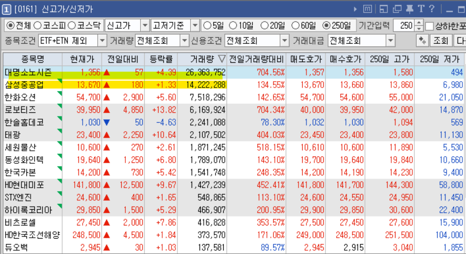Select the 동성화인텍 stock name
The width and height of the screenshot is (466, 254).
coord(24,160)
